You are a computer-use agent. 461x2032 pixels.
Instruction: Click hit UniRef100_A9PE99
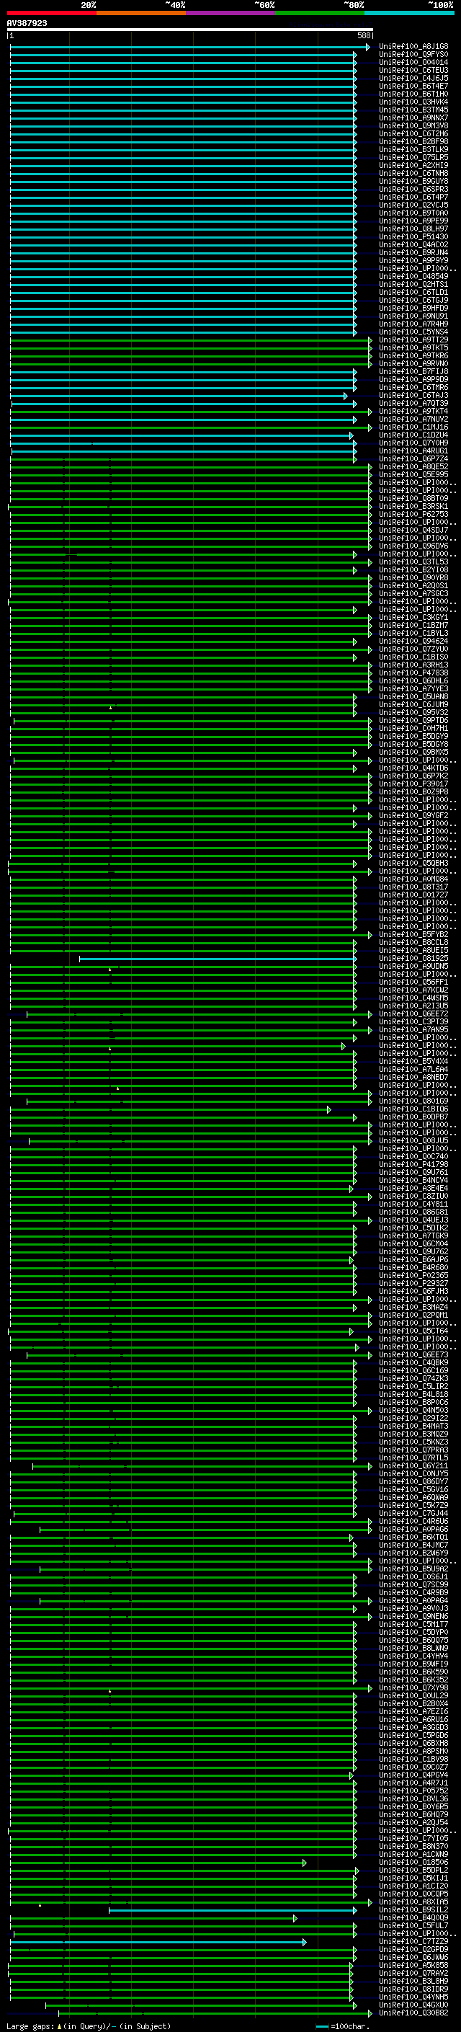413,221
